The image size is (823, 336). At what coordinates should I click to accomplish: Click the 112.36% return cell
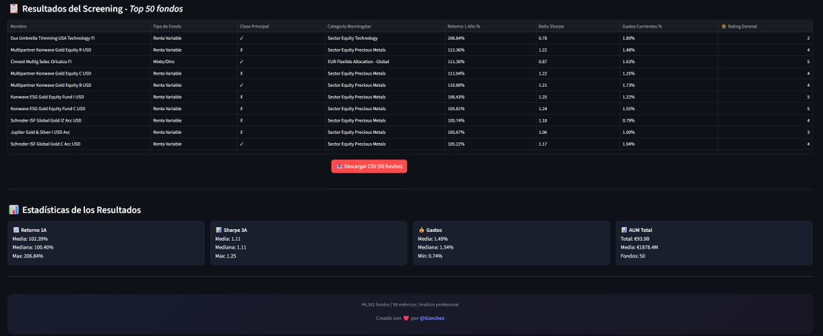490,50
